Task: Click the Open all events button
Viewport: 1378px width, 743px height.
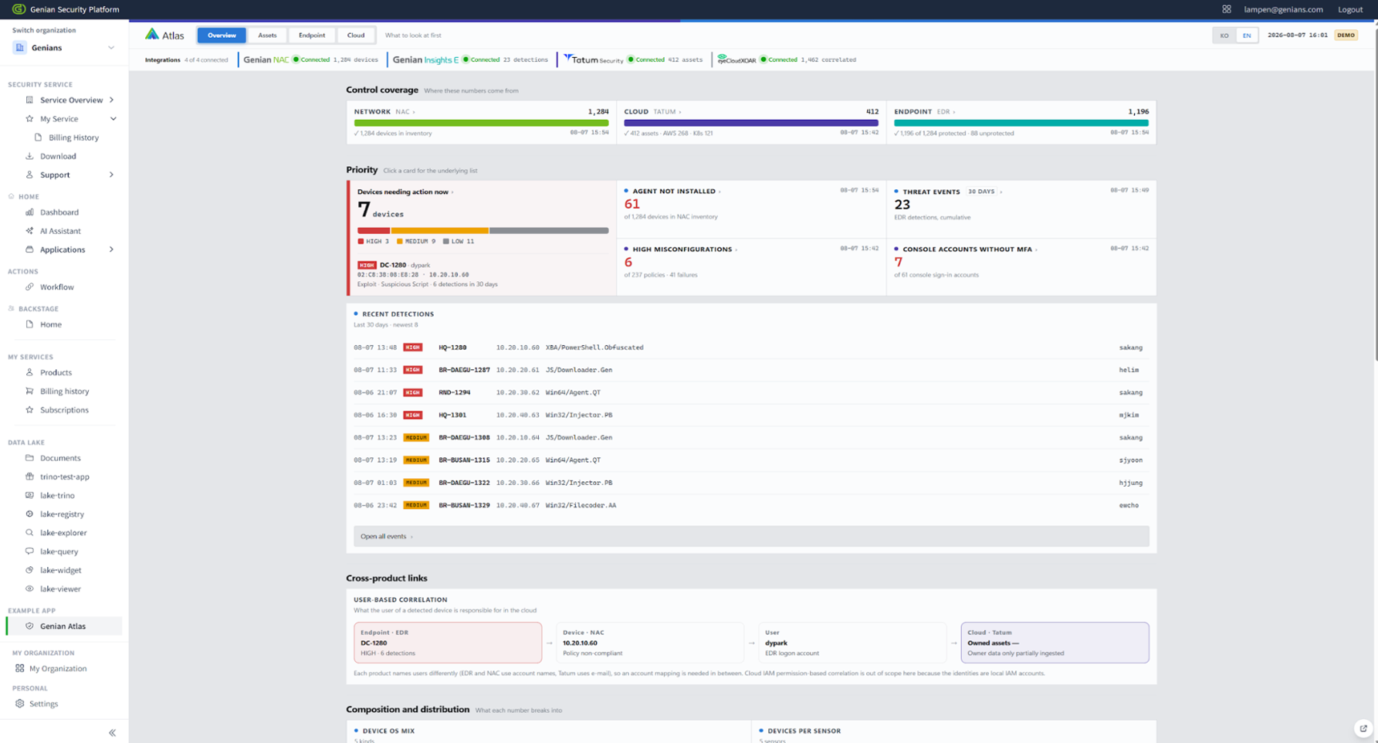Action: (751, 536)
